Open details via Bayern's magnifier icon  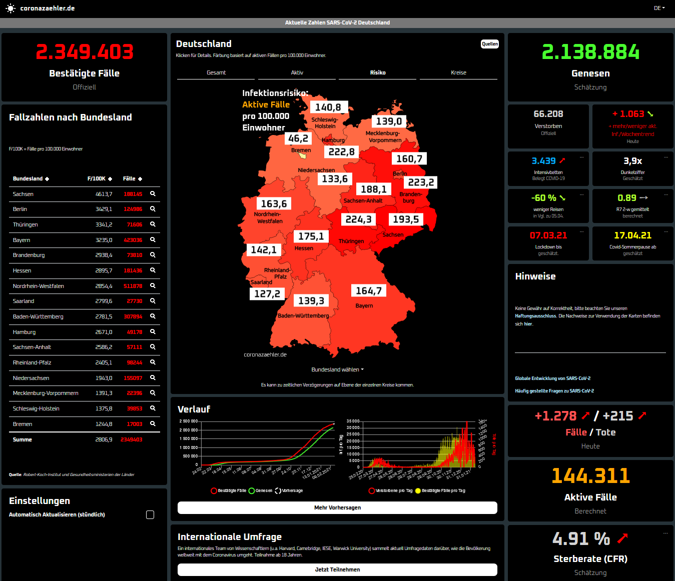tap(153, 240)
